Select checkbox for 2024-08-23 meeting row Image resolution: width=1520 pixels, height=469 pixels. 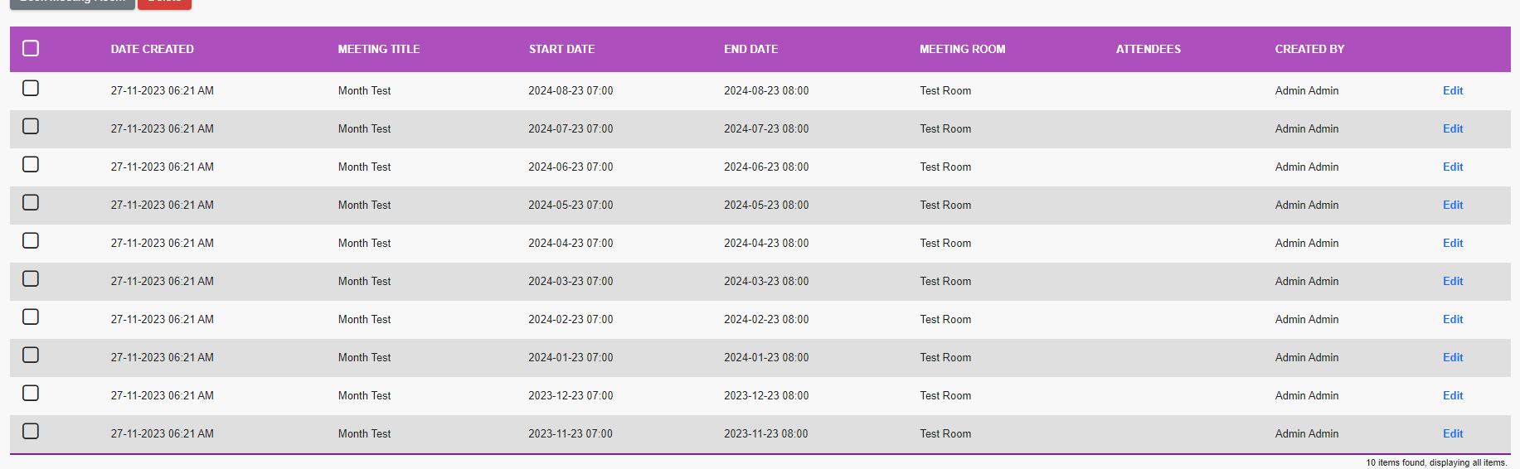coord(31,88)
